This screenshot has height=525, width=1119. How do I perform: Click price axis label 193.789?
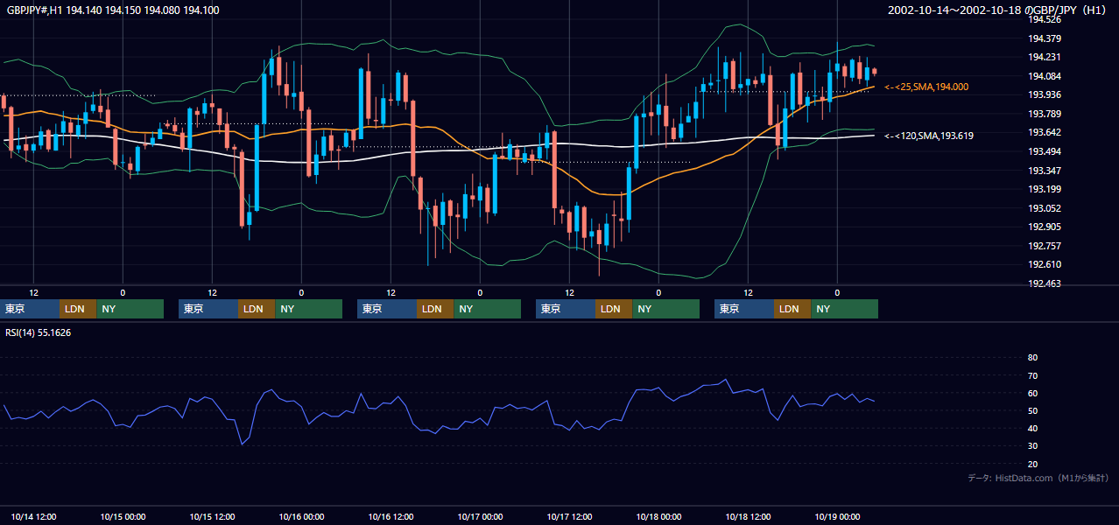click(x=1045, y=114)
